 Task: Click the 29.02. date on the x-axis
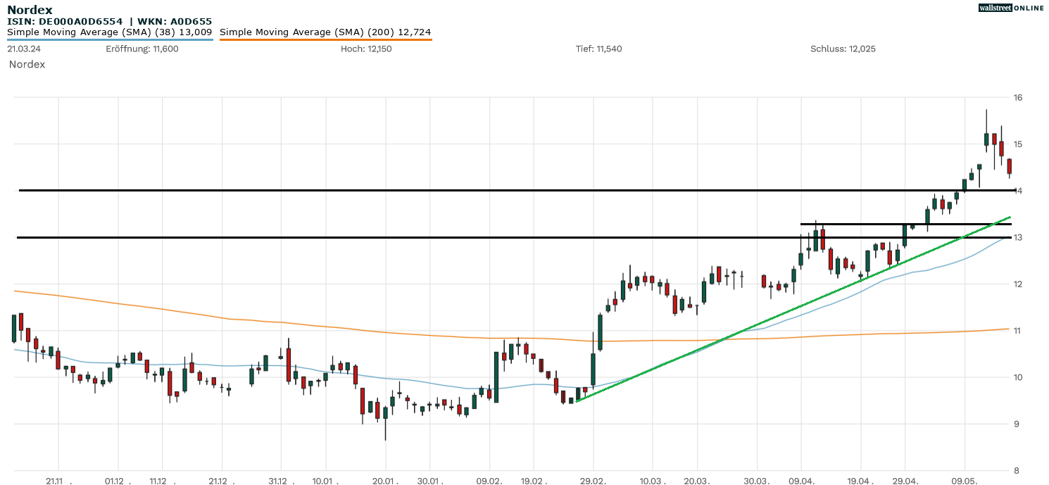point(593,481)
